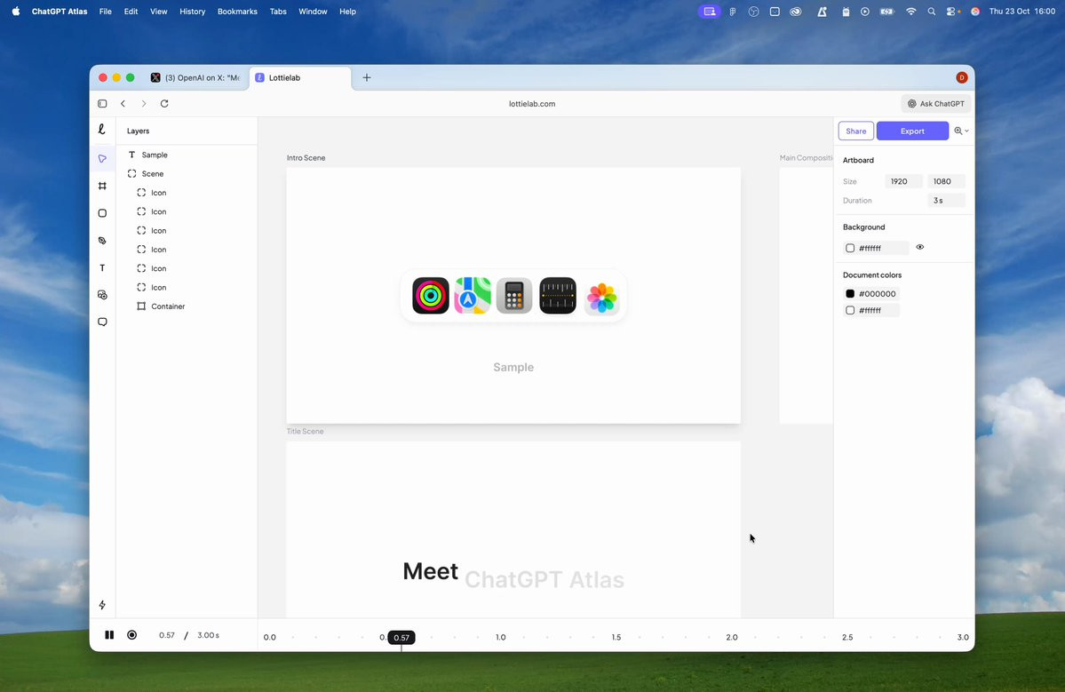
Task: Click the red D profile avatar
Action: click(961, 77)
